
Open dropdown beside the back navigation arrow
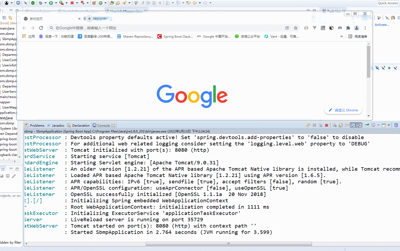pyautogui.click(x=200, y=3)
